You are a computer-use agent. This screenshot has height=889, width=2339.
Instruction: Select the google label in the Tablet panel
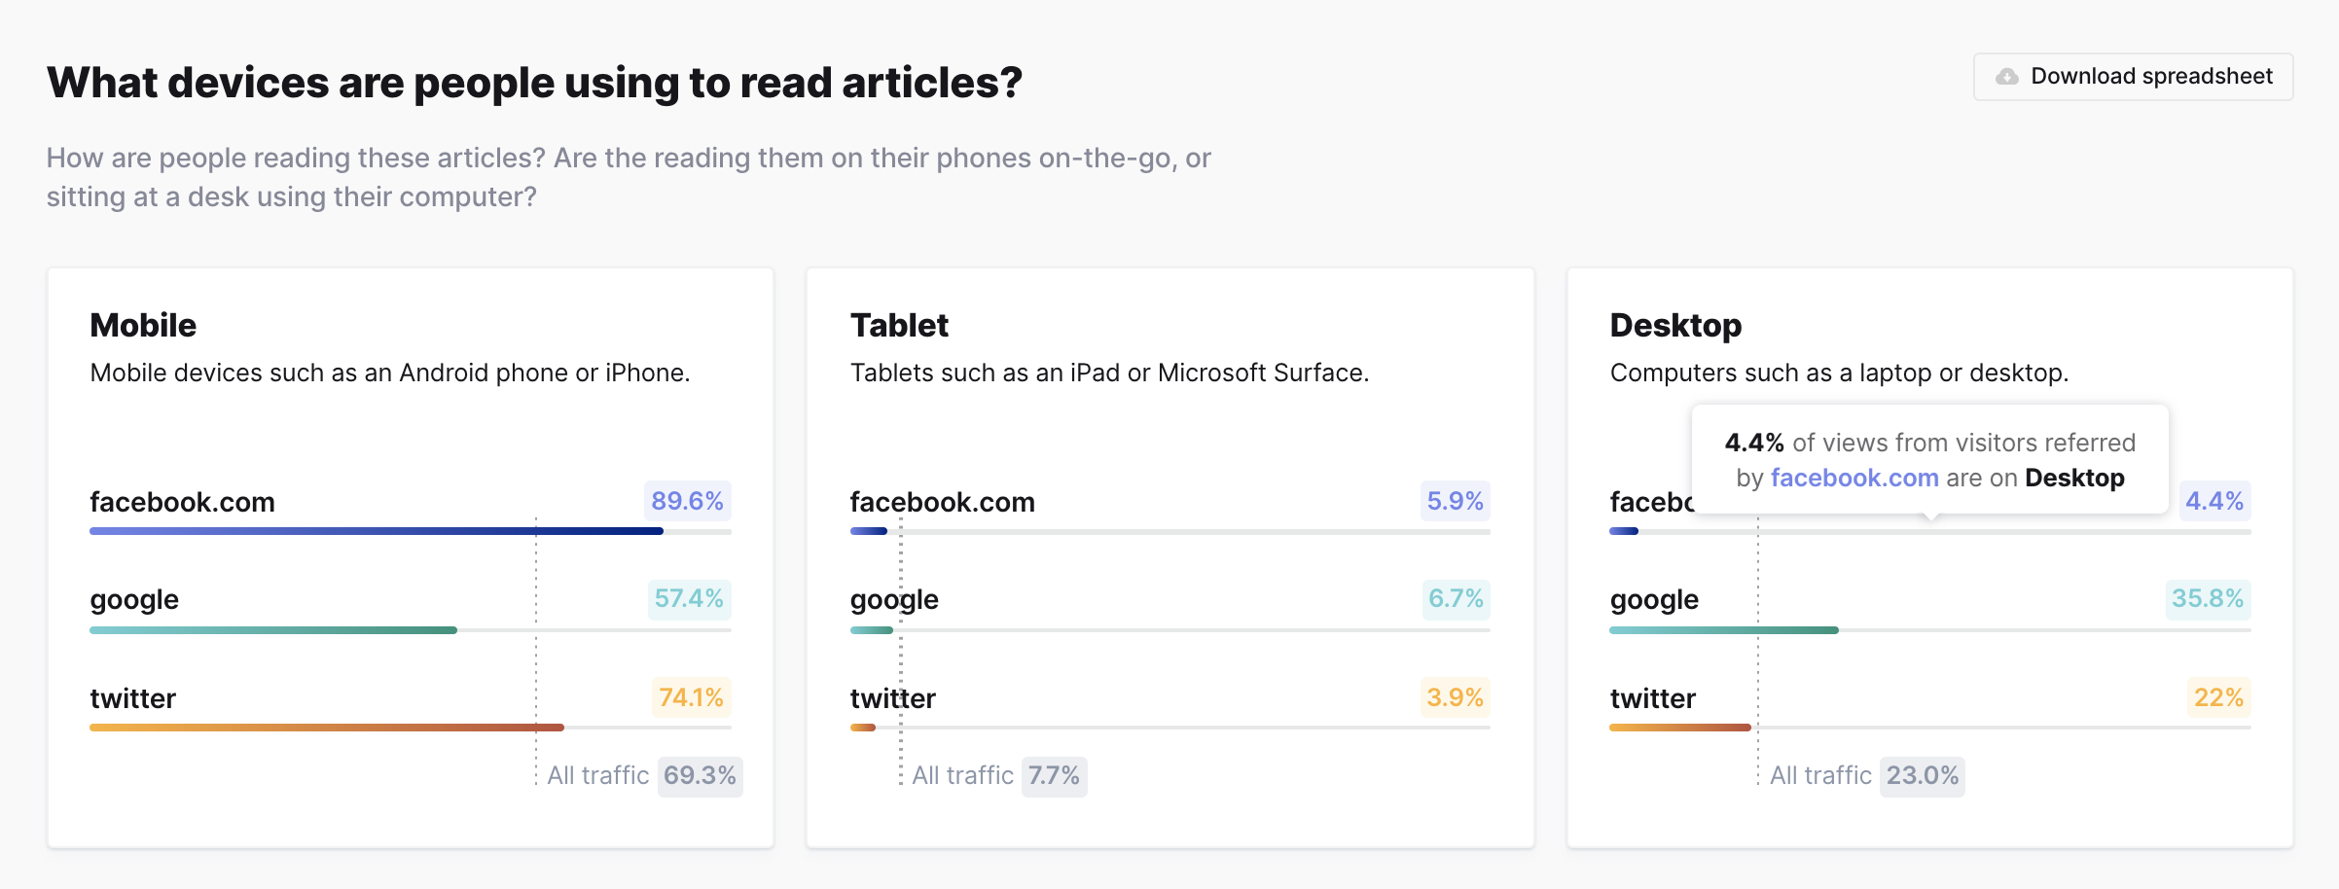tap(893, 600)
